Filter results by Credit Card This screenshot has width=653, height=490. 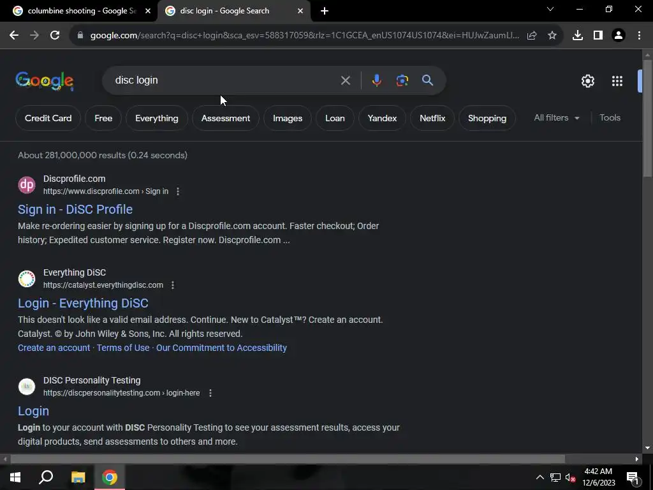48,118
